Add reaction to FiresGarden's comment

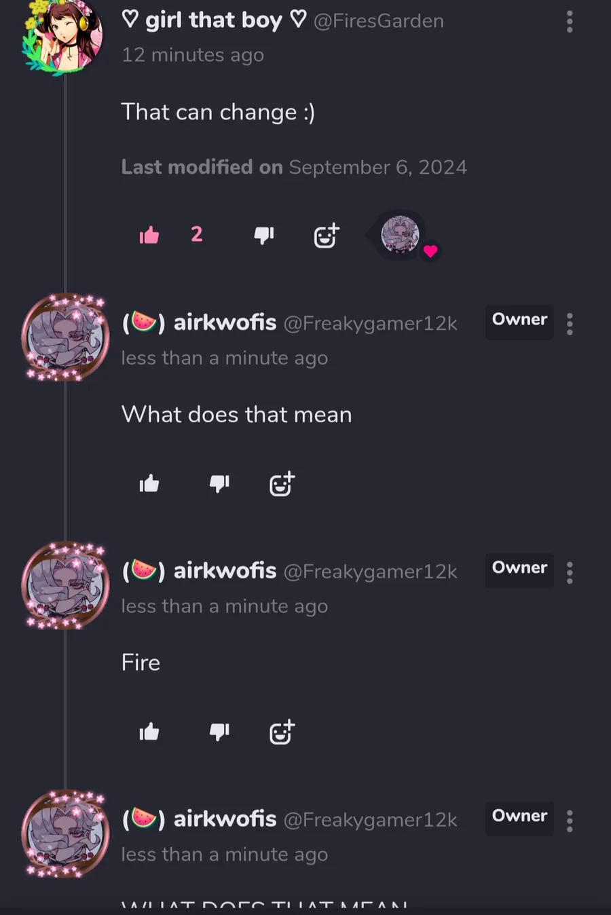[326, 235]
